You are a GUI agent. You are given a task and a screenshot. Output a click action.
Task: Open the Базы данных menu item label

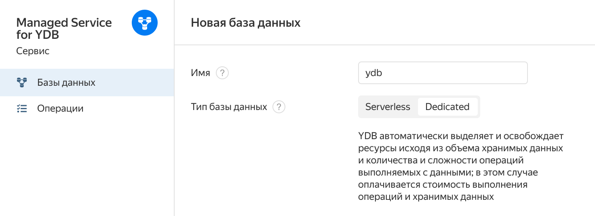tap(66, 83)
